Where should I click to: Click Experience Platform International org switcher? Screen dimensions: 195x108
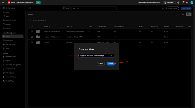149,3
